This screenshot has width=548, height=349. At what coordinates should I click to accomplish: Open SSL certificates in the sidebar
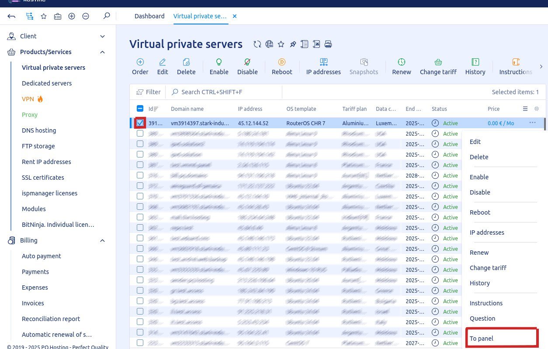click(43, 178)
